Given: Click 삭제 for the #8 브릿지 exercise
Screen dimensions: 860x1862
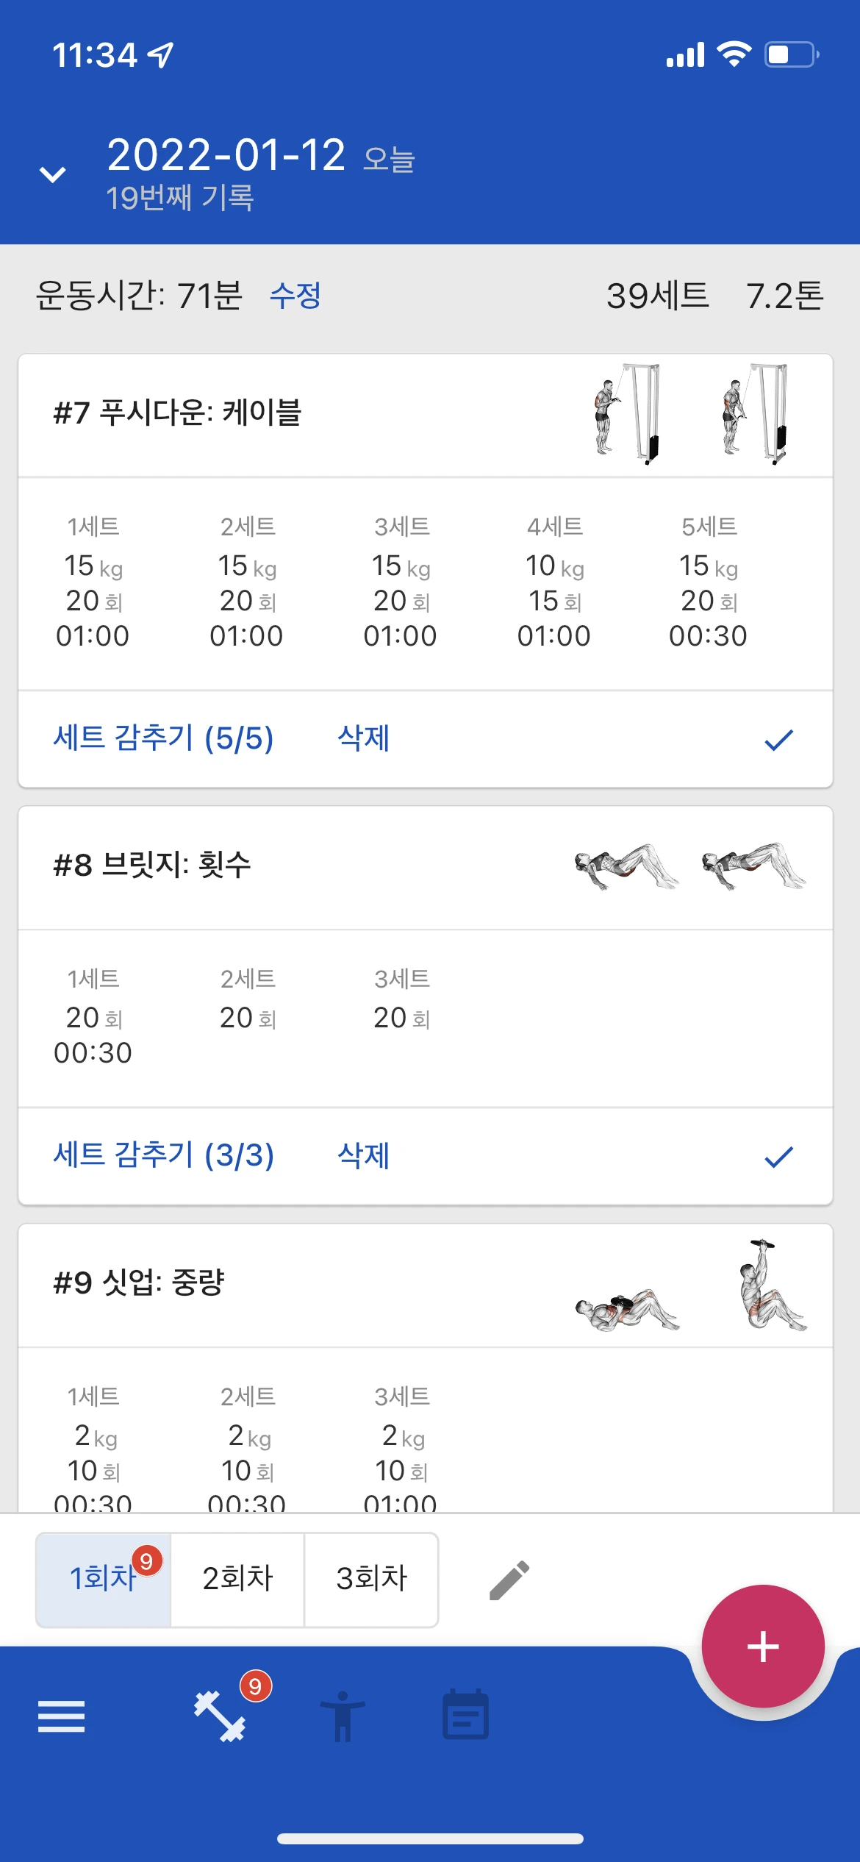Looking at the screenshot, I should (363, 1155).
